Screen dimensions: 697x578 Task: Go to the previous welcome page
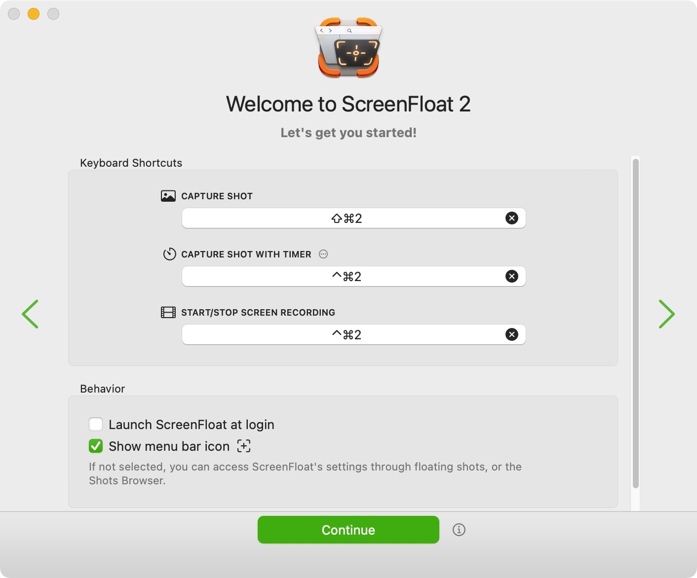click(x=30, y=314)
